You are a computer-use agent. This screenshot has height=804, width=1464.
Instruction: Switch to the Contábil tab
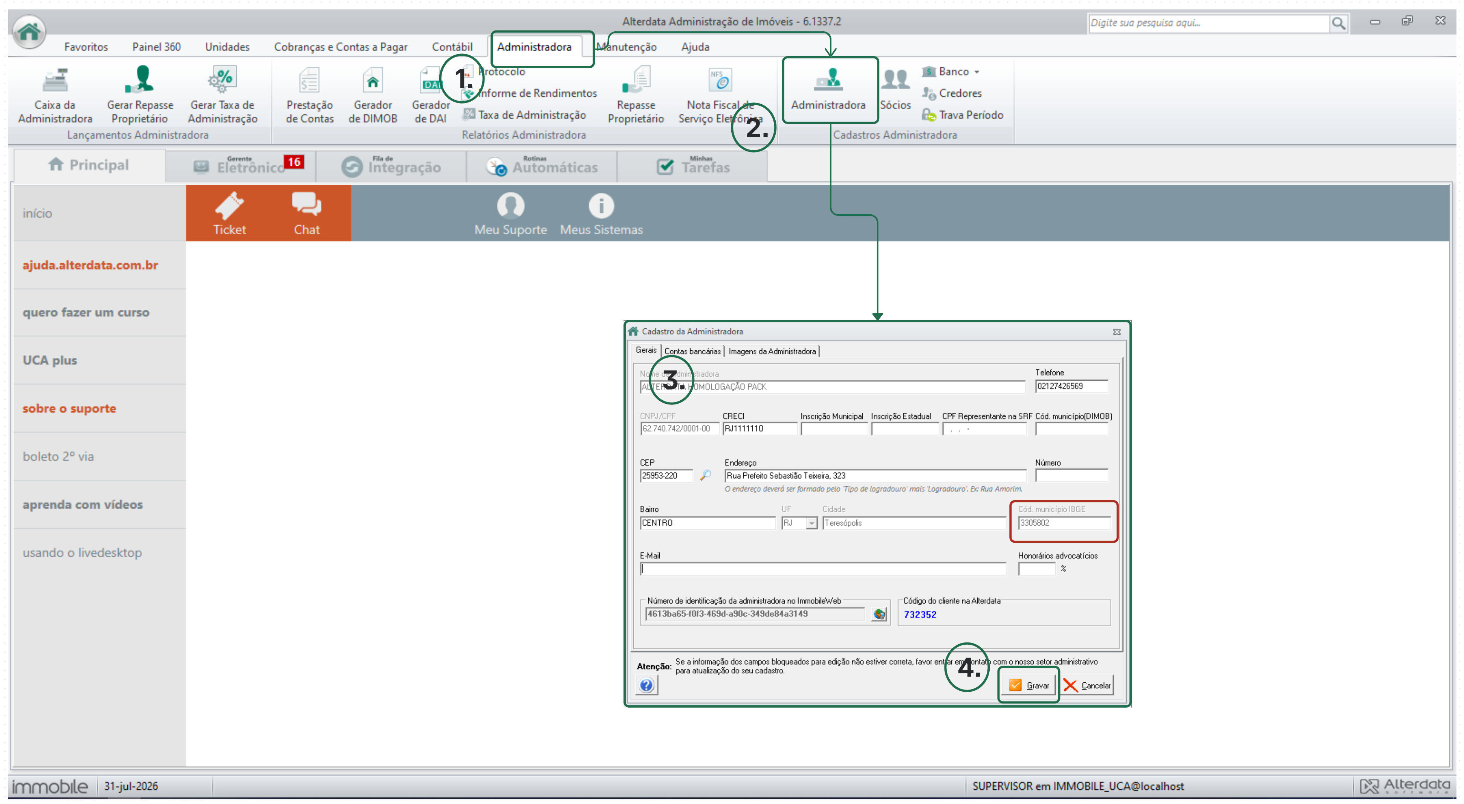[452, 47]
